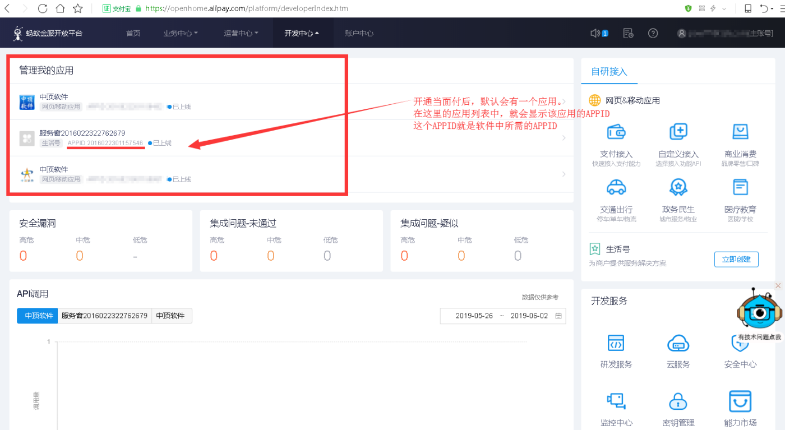Collapse the 开发中心 menu
The width and height of the screenshot is (785, 430).
302,33
